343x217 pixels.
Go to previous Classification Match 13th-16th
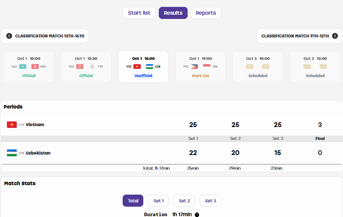point(45,36)
